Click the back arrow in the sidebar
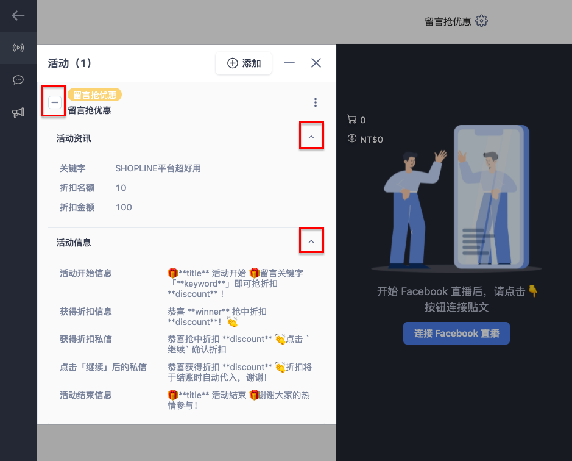 pyautogui.click(x=18, y=15)
